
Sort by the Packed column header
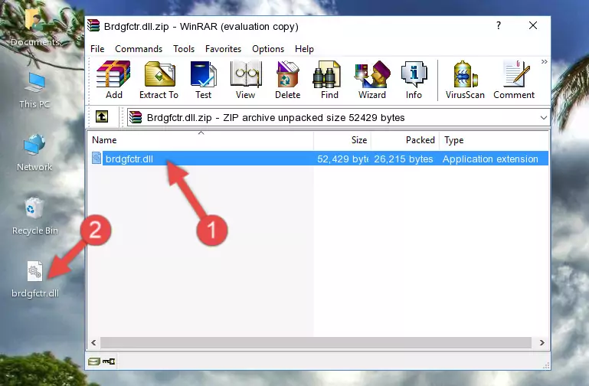point(405,140)
